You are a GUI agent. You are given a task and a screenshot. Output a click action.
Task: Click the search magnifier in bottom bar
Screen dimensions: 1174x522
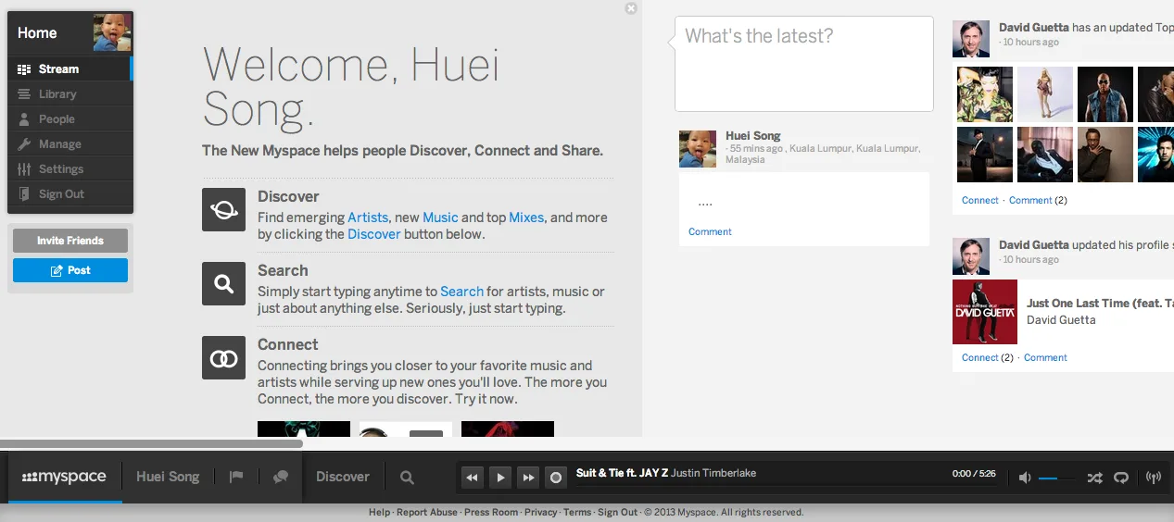[407, 477]
